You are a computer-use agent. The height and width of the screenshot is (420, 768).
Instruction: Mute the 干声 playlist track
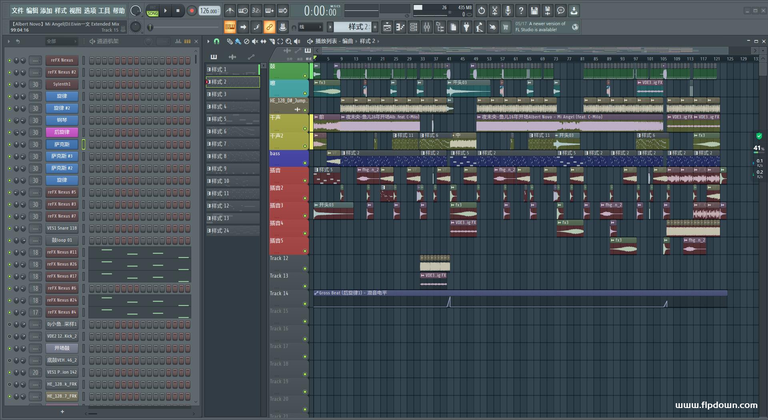[x=305, y=128]
